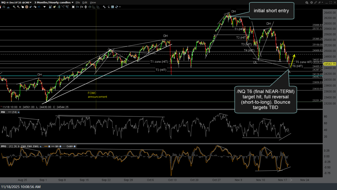Screen dimensions: 337x190
Task: Edit PPO study parameters icon
Action: (40, 146)
